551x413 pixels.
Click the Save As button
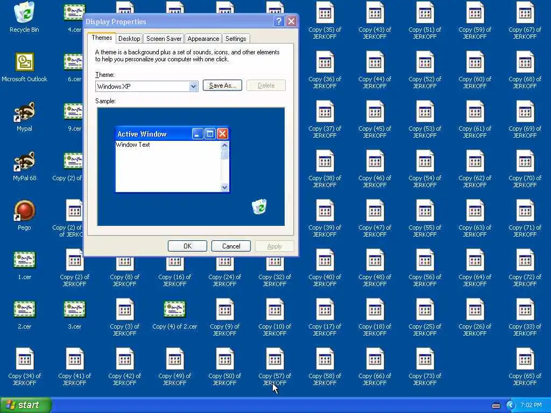(x=222, y=86)
